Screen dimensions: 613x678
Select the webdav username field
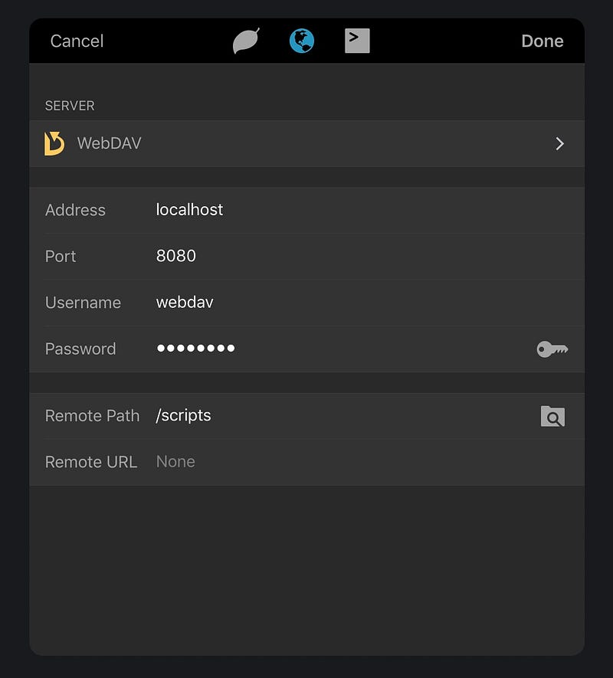pos(185,303)
